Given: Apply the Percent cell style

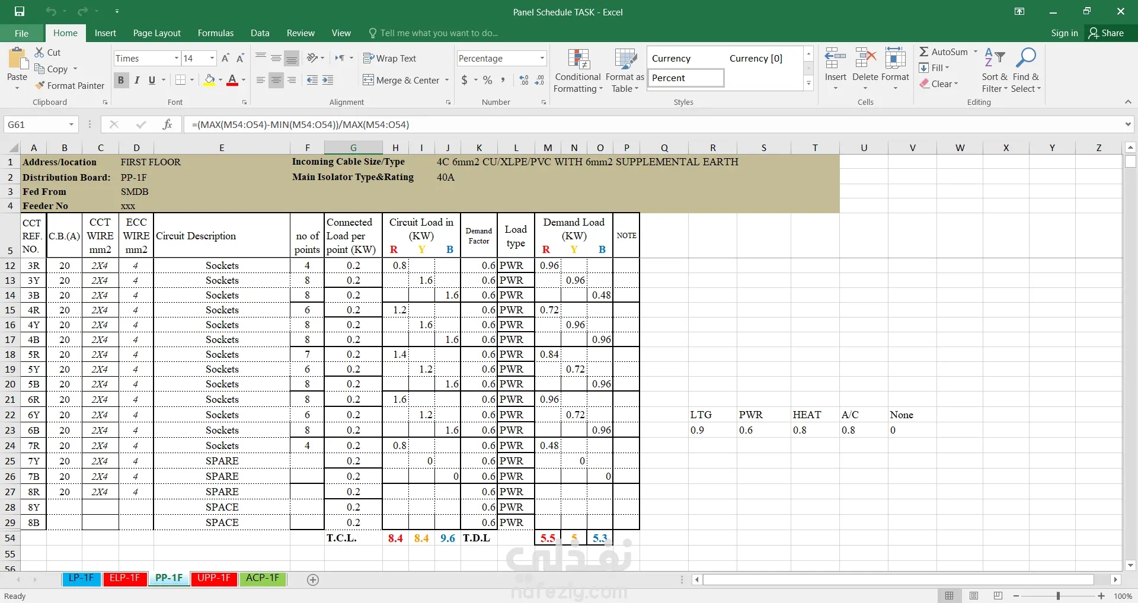Looking at the screenshot, I should pyautogui.click(x=686, y=78).
